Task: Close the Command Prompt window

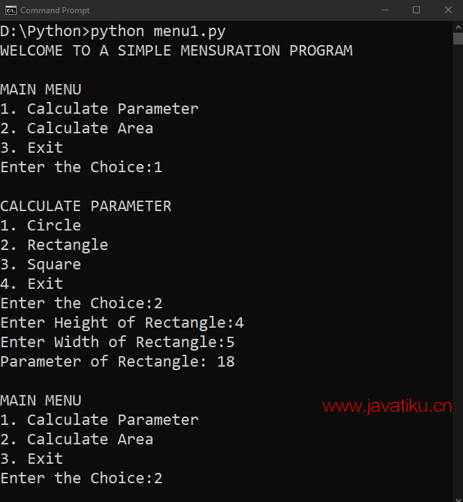Action: click(448, 10)
